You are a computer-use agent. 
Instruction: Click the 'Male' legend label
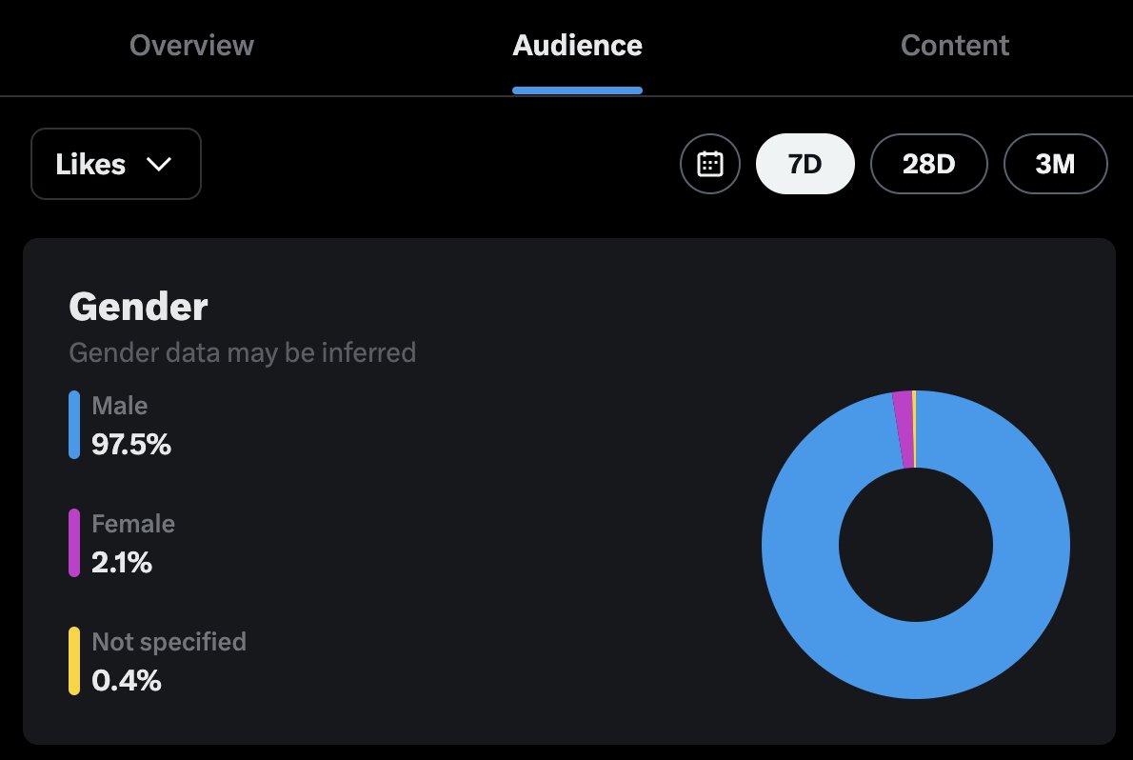coord(119,406)
